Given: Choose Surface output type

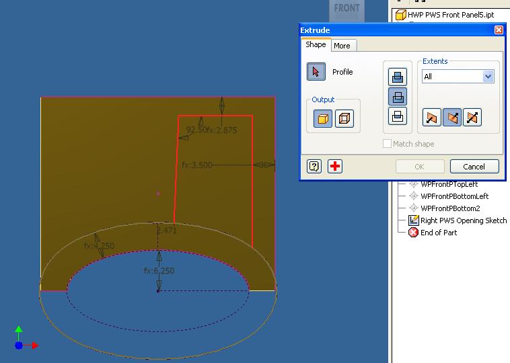Looking at the screenshot, I should (344, 118).
